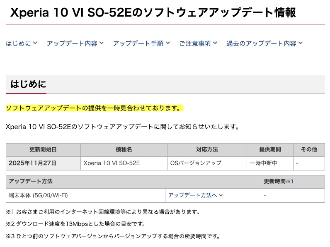This screenshot has height=247, width=330.
Task: Click the 一時中断中 status cell
Action: coord(264,163)
